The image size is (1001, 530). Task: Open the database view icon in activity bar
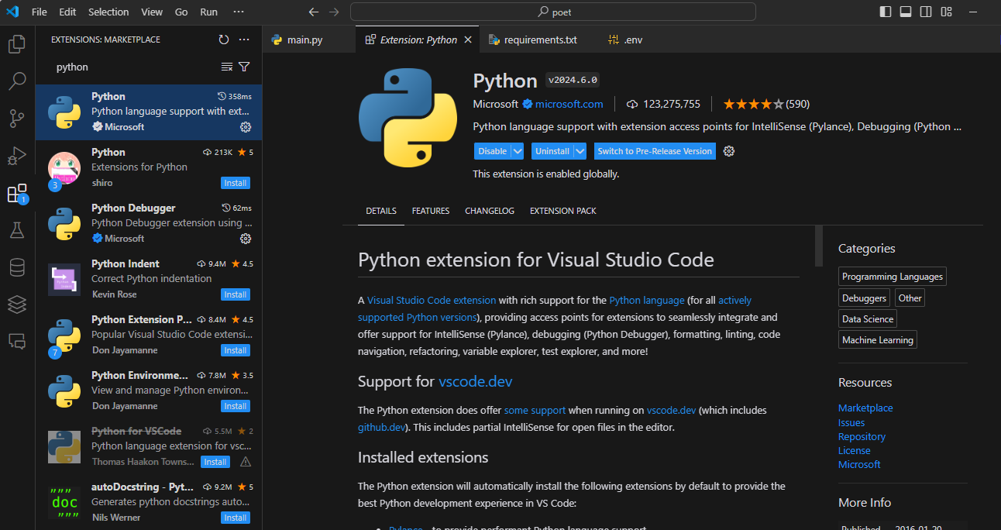pyautogui.click(x=17, y=267)
